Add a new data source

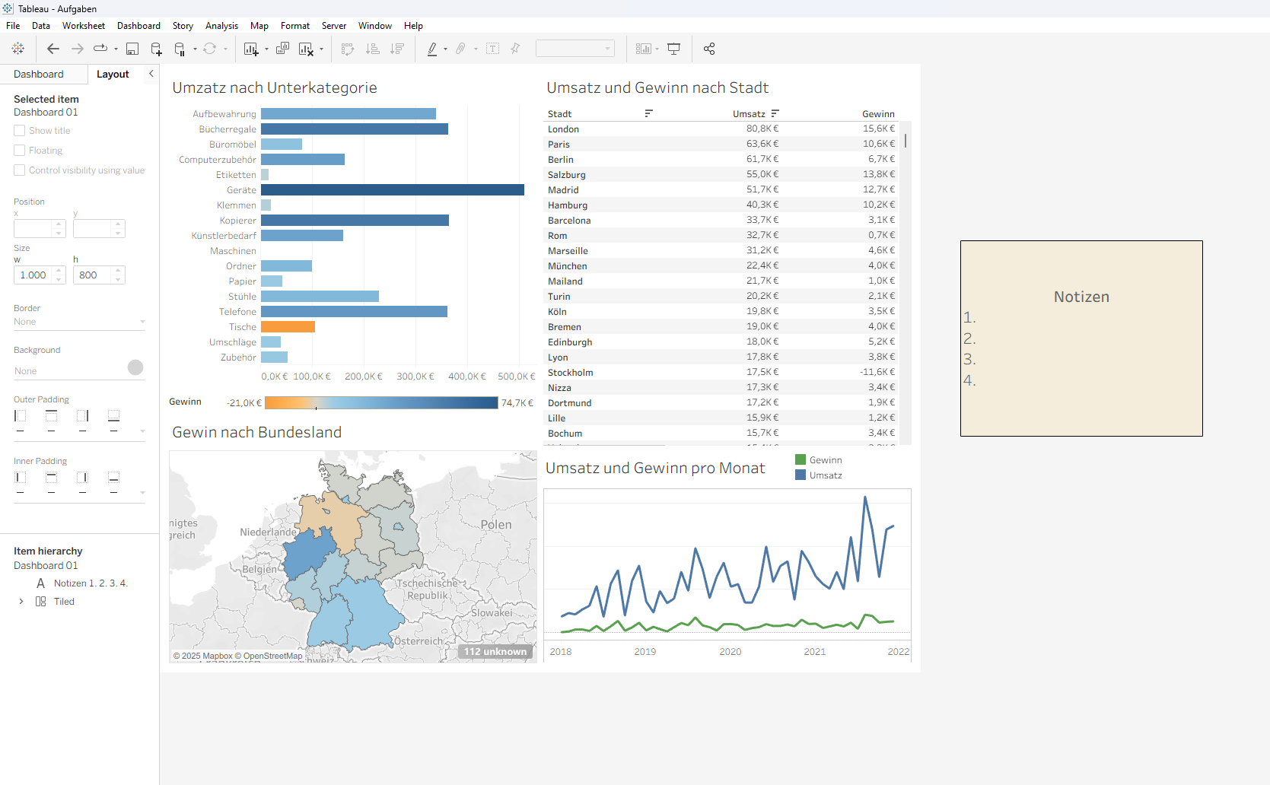(x=156, y=49)
